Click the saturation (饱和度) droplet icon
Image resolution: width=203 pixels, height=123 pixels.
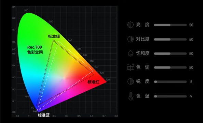130,53
